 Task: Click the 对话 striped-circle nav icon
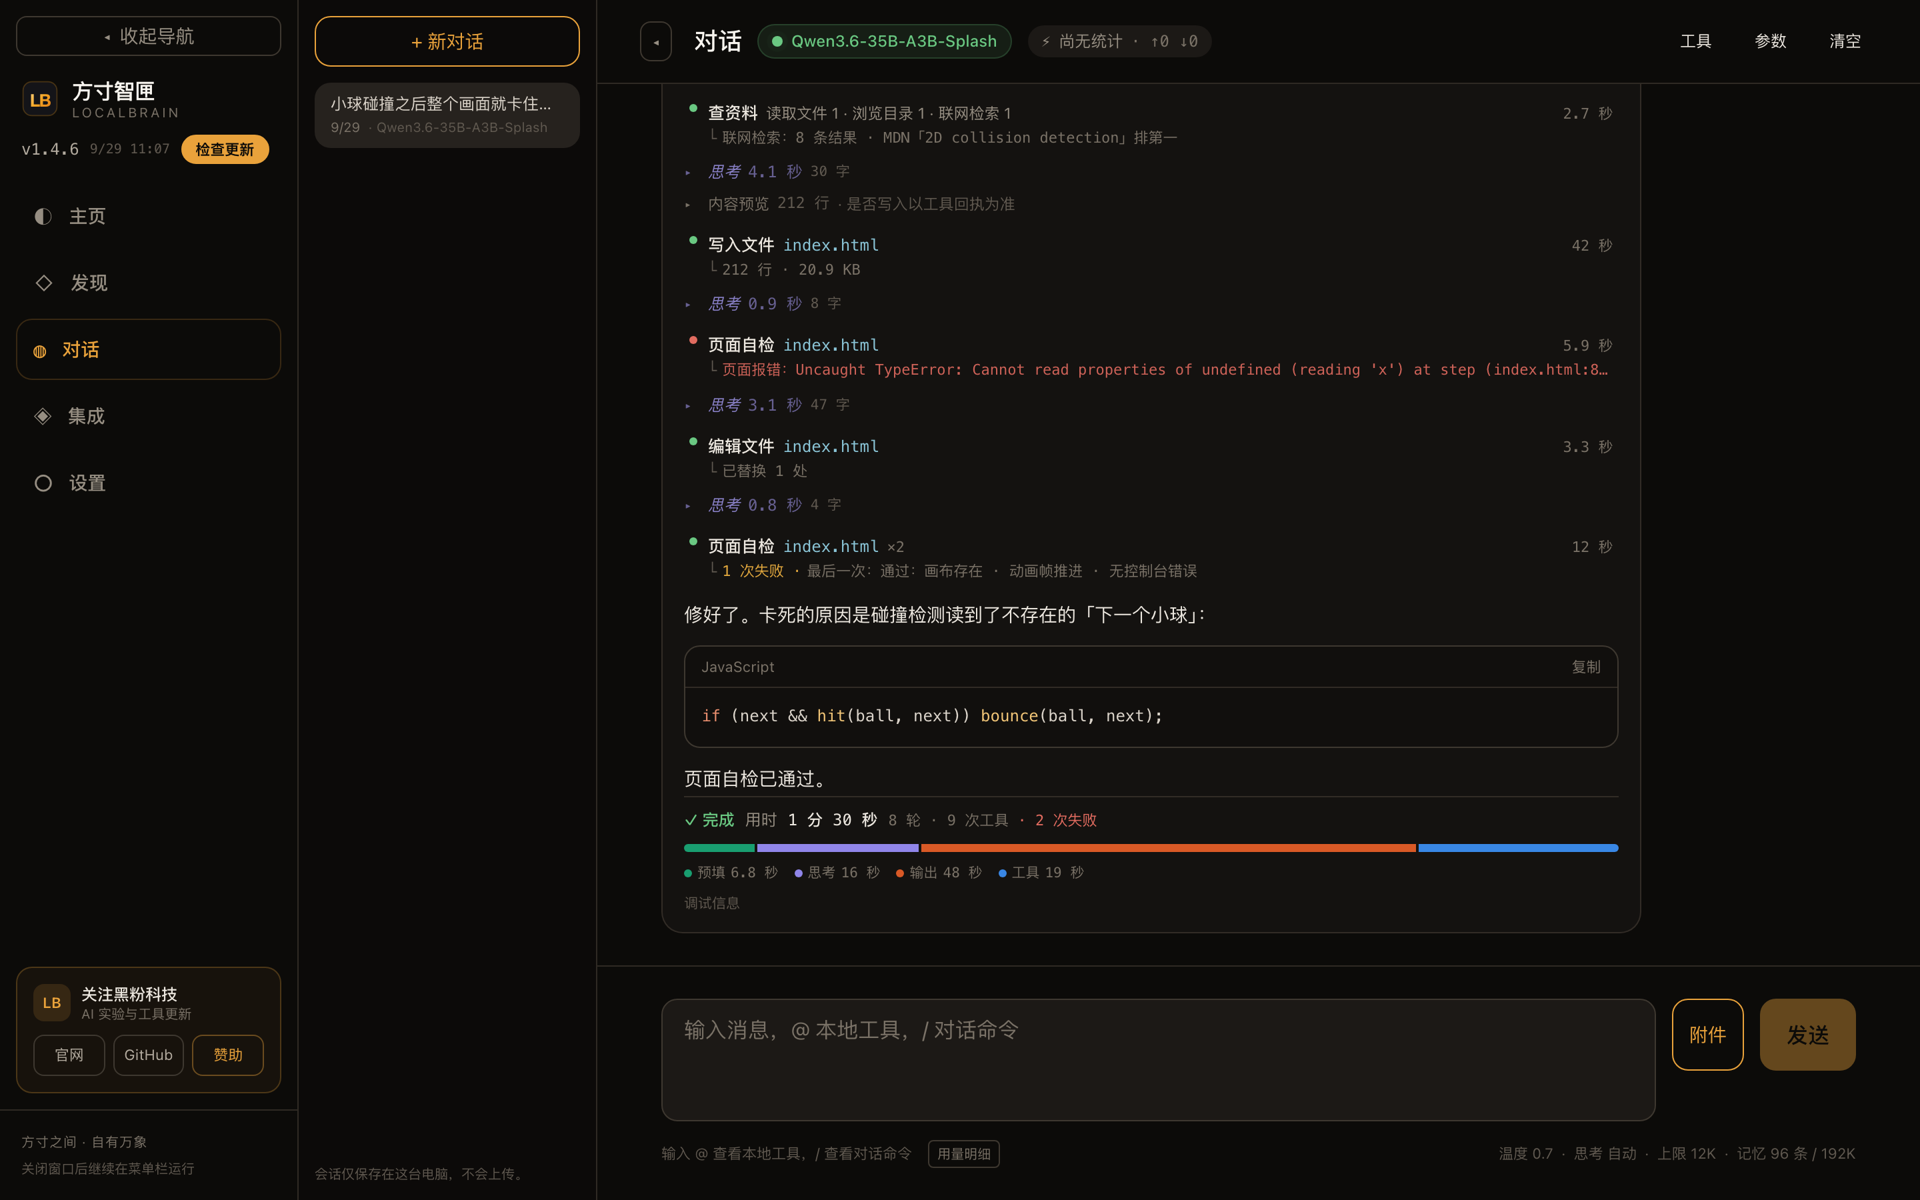pyautogui.click(x=40, y=350)
